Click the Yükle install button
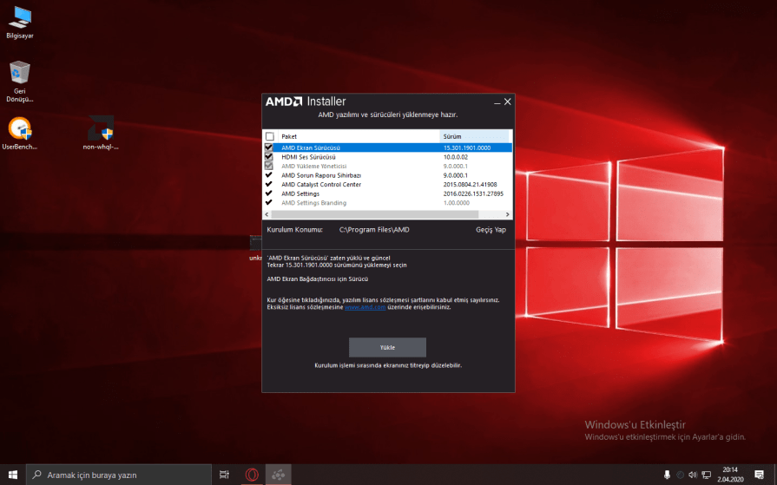 387,347
